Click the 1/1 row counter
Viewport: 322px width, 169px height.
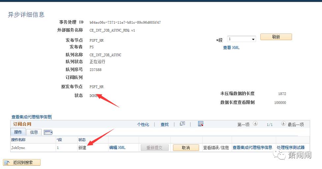point(270,125)
